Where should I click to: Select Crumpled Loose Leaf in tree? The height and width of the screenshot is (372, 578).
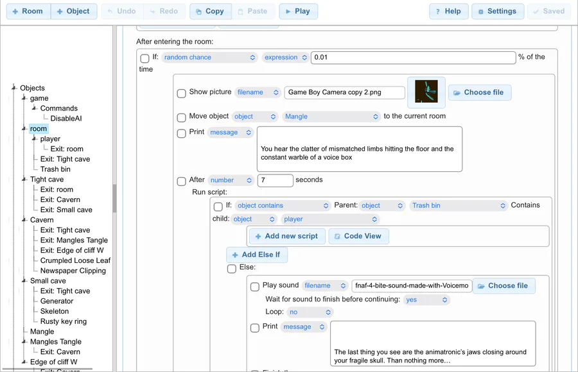(x=75, y=260)
